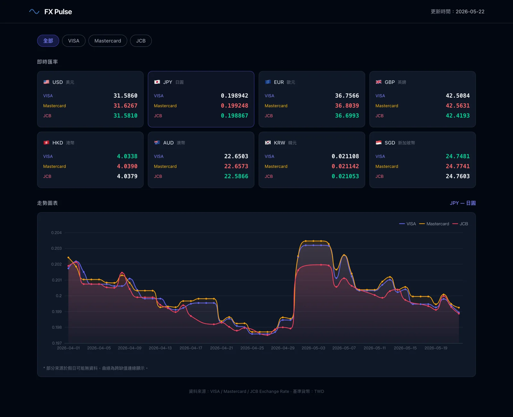Click GBP Mastercard rate 42.5631
Image resolution: width=513 pixels, height=417 pixels.
pyautogui.click(x=458, y=106)
